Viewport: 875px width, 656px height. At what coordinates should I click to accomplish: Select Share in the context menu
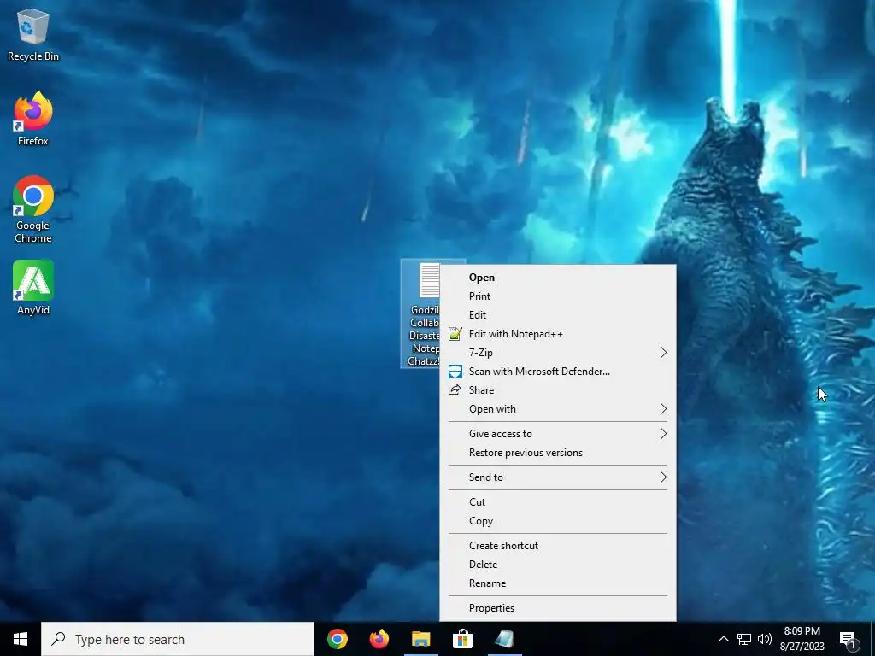click(x=558, y=389)
